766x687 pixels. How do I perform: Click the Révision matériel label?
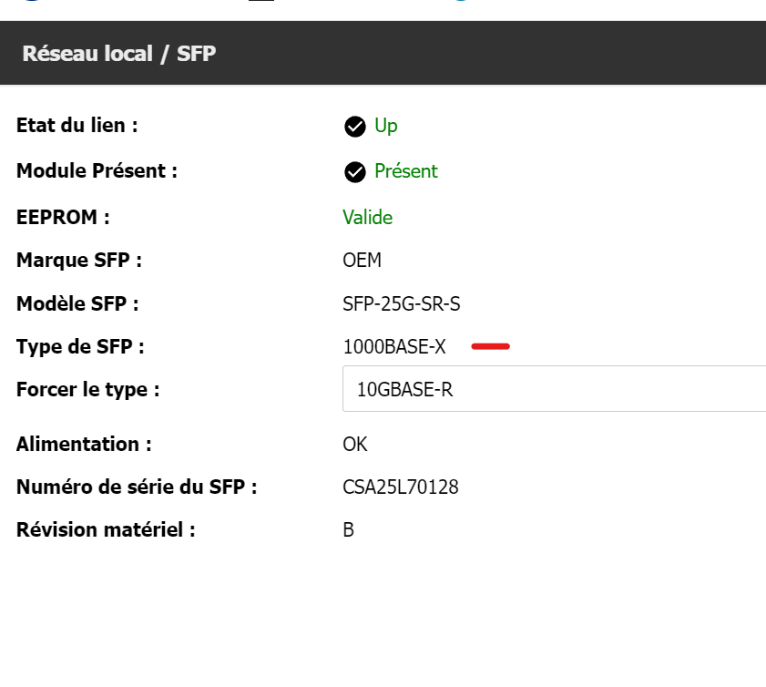pyautogui.click(x=106, y=530)
